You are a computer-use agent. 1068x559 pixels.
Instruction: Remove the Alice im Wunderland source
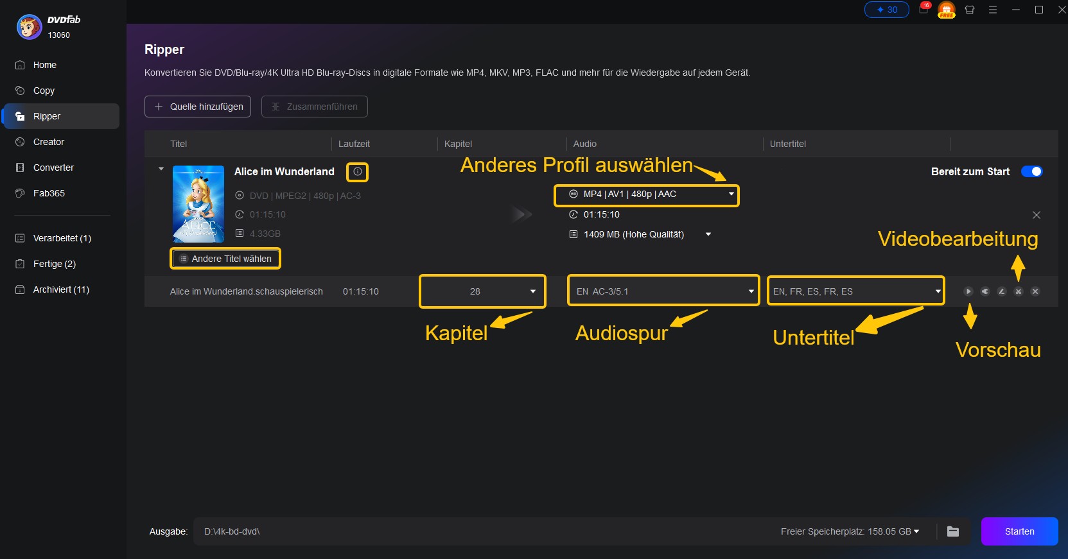(1036, 215)
